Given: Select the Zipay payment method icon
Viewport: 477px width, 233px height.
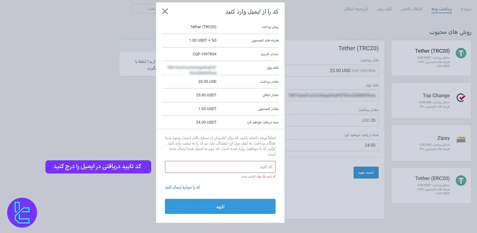Looking at the screenshot, I should click(461, 140).
